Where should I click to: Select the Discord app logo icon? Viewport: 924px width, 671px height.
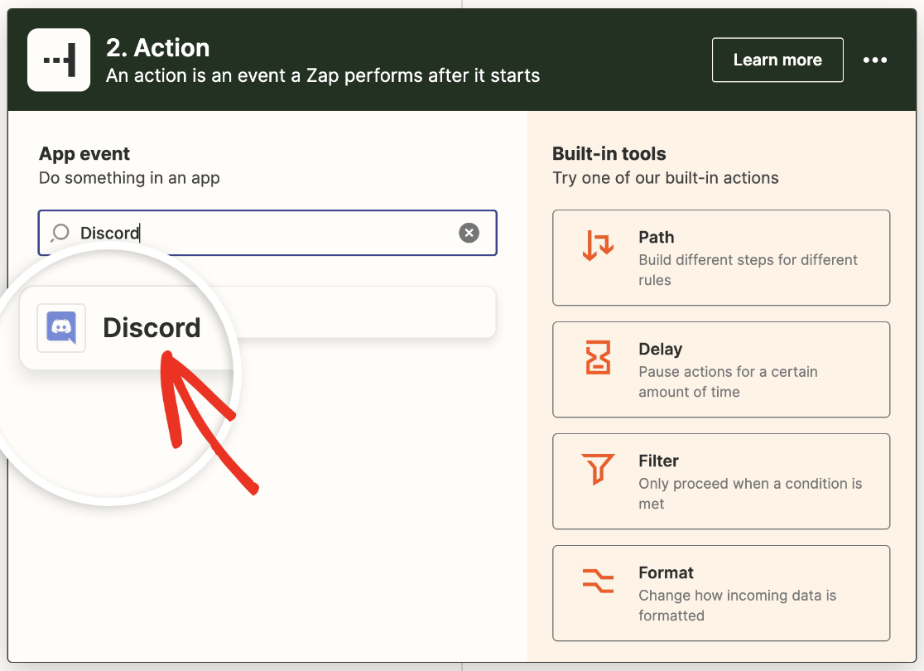point(61,328)
